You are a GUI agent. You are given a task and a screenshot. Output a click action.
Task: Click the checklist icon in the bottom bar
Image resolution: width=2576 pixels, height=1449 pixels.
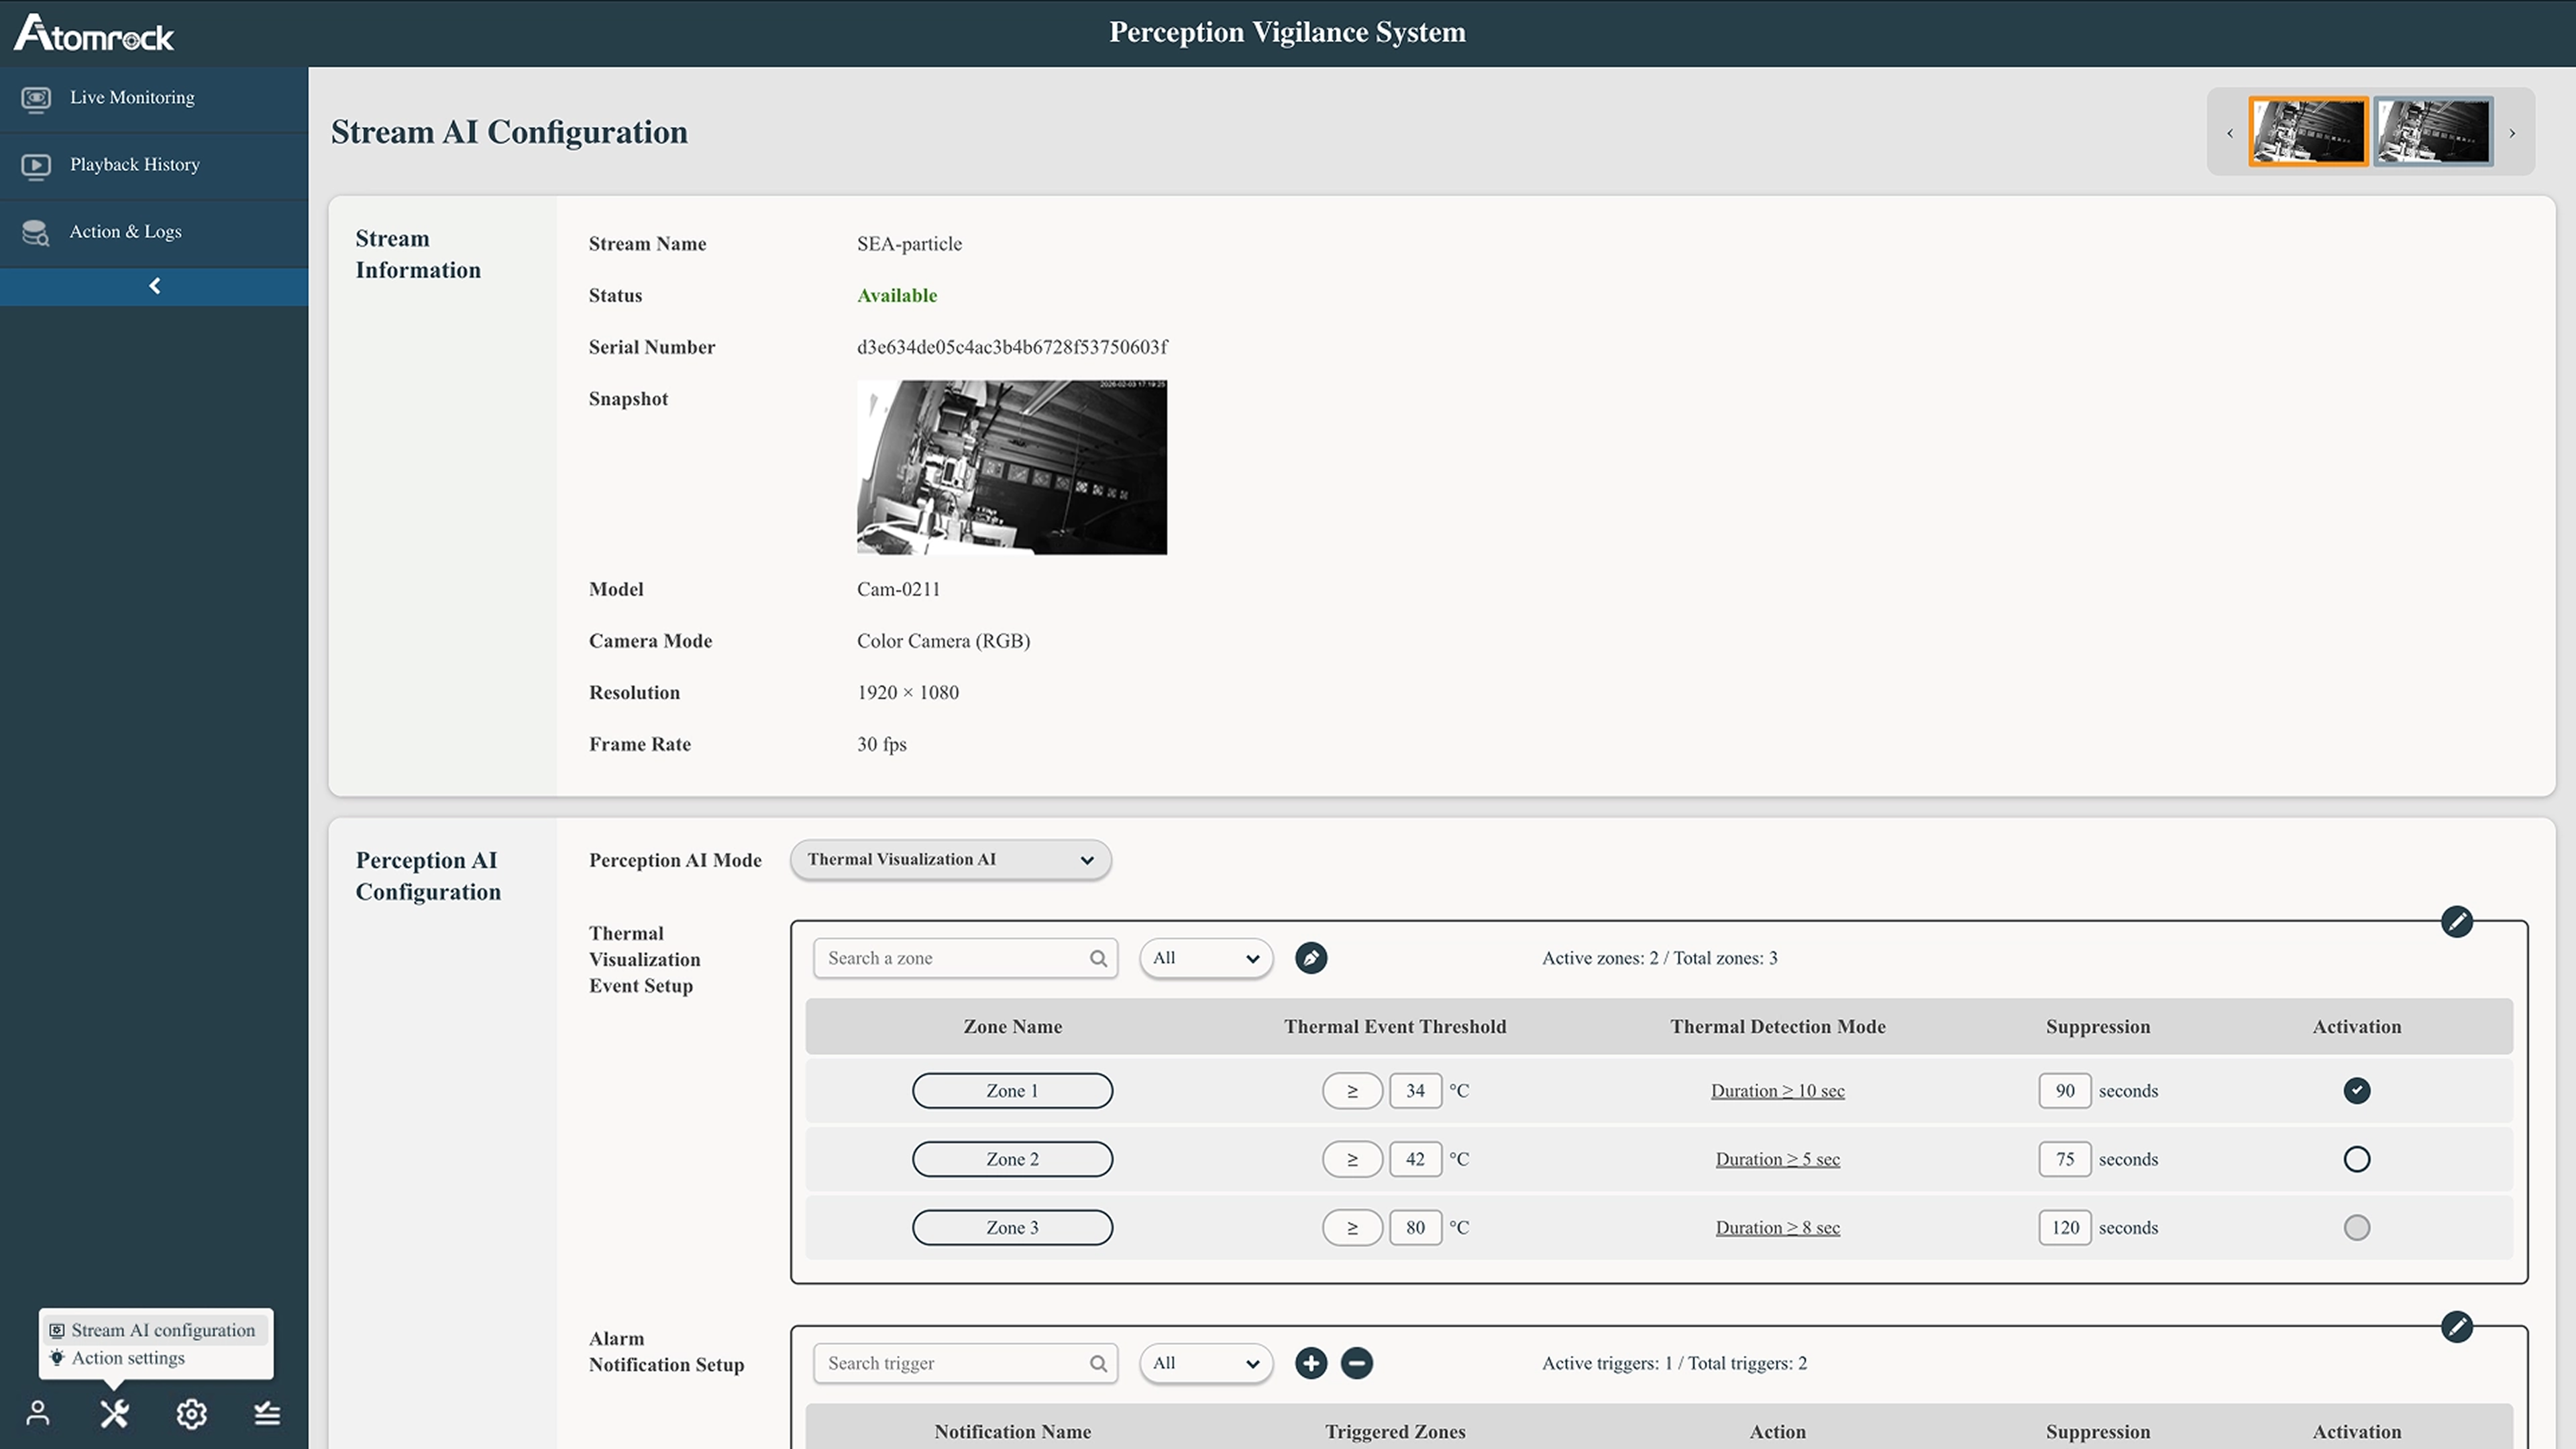click(267, 1413)
